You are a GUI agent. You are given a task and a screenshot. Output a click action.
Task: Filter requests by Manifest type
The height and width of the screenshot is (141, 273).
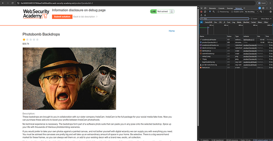(246, 22)
